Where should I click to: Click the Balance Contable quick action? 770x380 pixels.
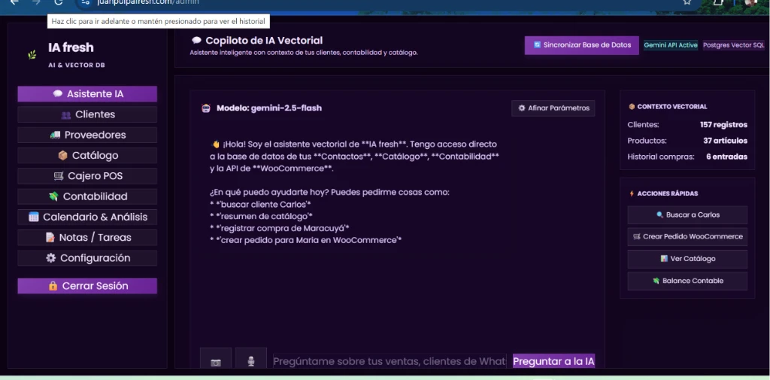tap(687, 281)
